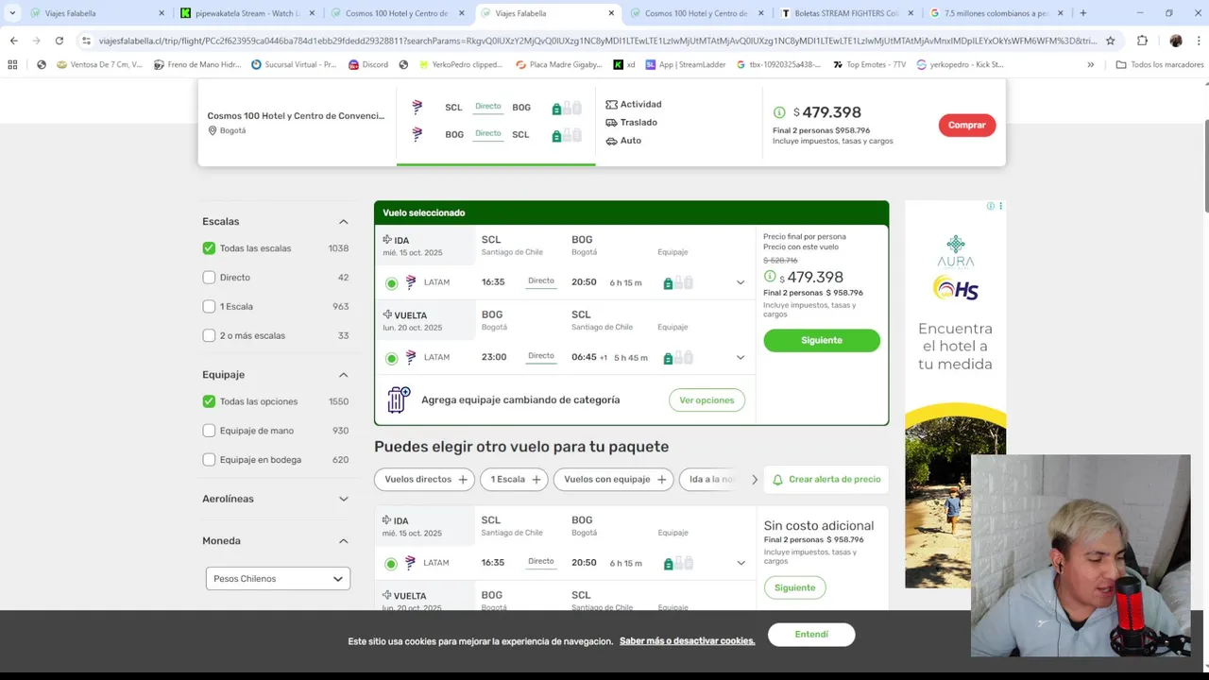Filter by 1 Escala chip
1209x680 pixels.
point(515,480)
